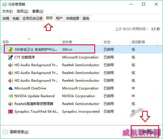Select the Realtek高清晰音频管理器 entry

[81, 104]
